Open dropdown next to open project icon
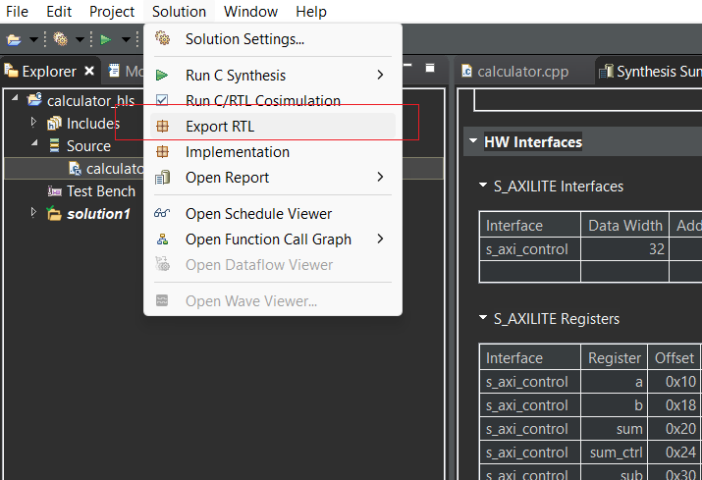702x480 pixels. coord(33,40)
